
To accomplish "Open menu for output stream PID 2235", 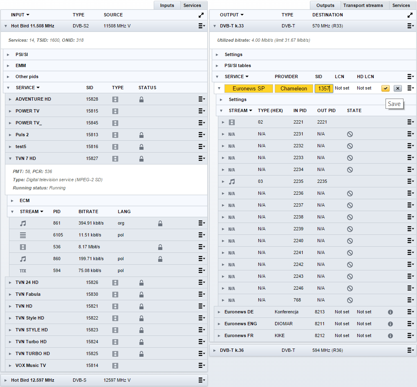I will tap(410, 181).
